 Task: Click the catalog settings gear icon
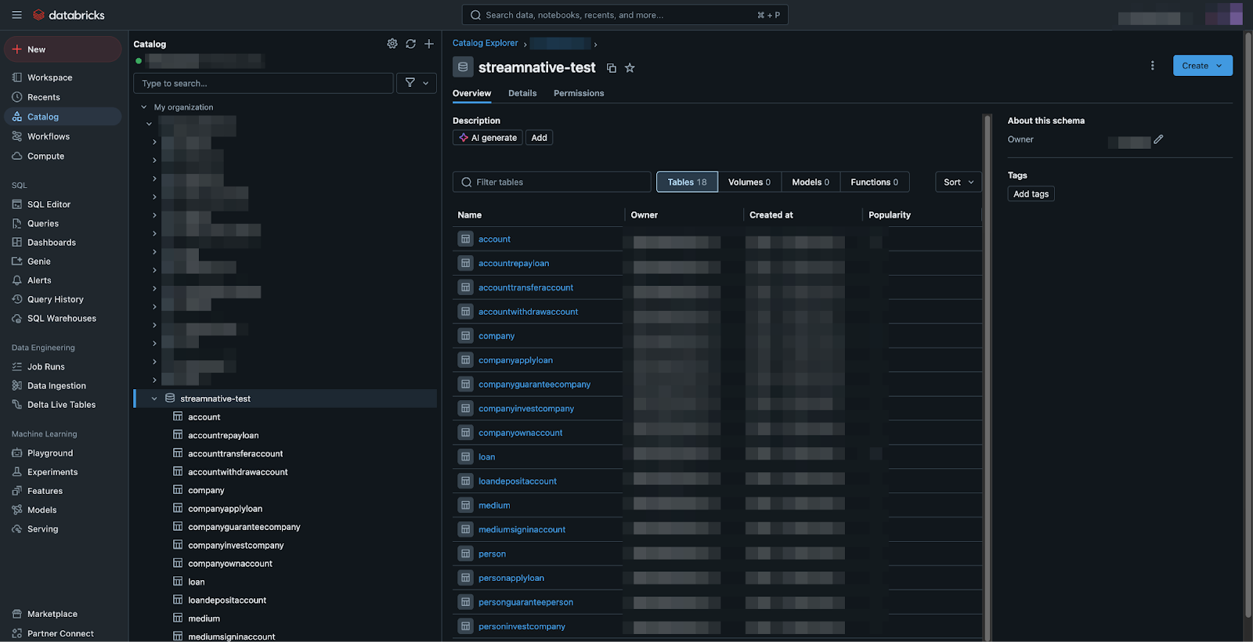[392, 44]
